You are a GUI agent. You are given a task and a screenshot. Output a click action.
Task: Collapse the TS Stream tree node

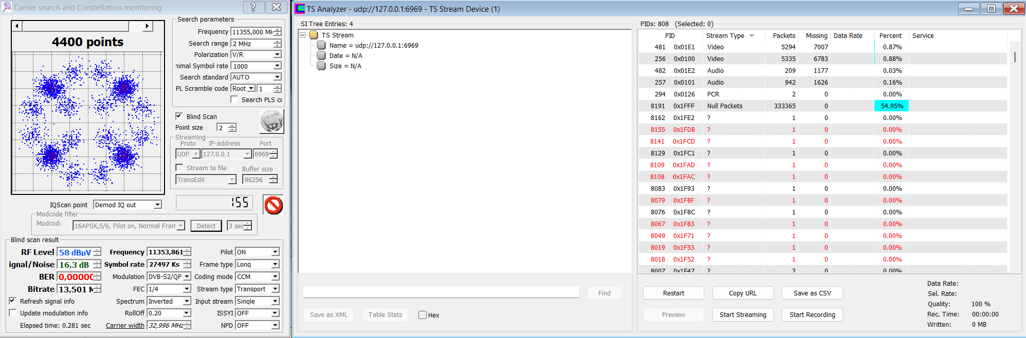(x=303, y=35)
